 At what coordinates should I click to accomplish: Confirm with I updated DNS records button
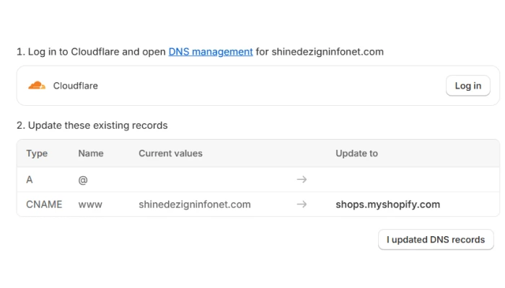436,240
